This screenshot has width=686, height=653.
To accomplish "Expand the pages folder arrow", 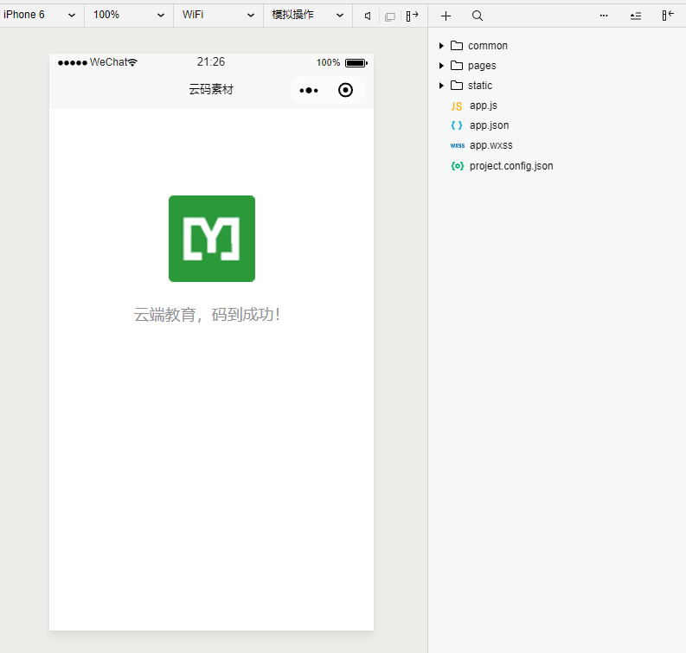I will coord(441,66).
